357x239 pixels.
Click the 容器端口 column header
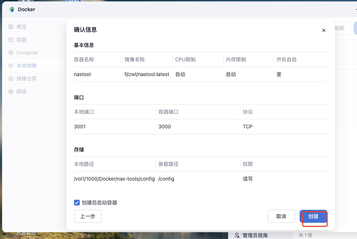(x=168, y=112)
